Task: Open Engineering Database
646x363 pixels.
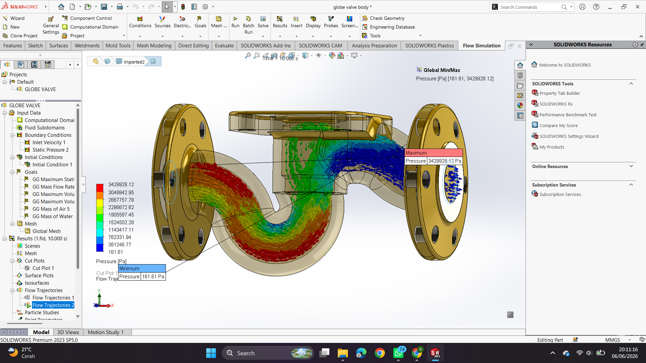Action: [x=388, y=27]
